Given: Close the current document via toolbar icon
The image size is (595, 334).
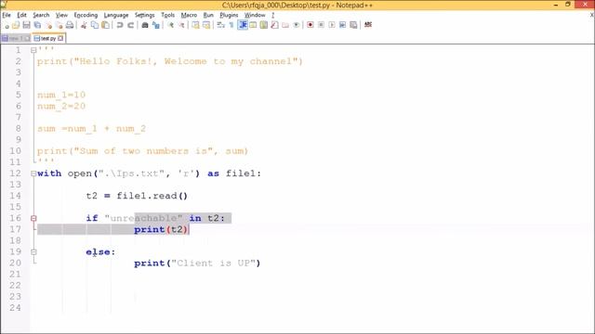Looking at the screenshot, I should [x=48, y=25].
